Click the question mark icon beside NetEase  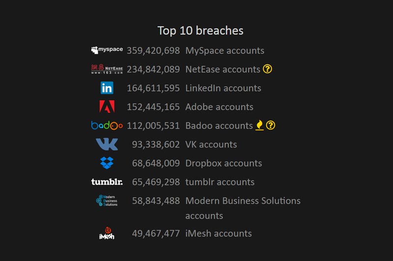267,69
